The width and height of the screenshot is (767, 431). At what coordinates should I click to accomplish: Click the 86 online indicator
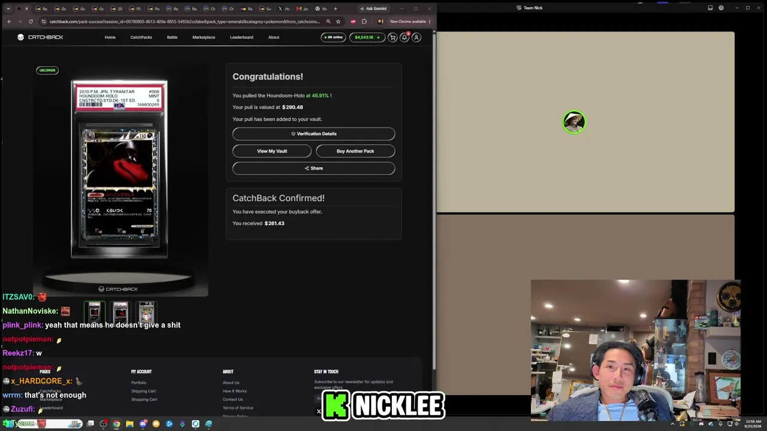333,37
